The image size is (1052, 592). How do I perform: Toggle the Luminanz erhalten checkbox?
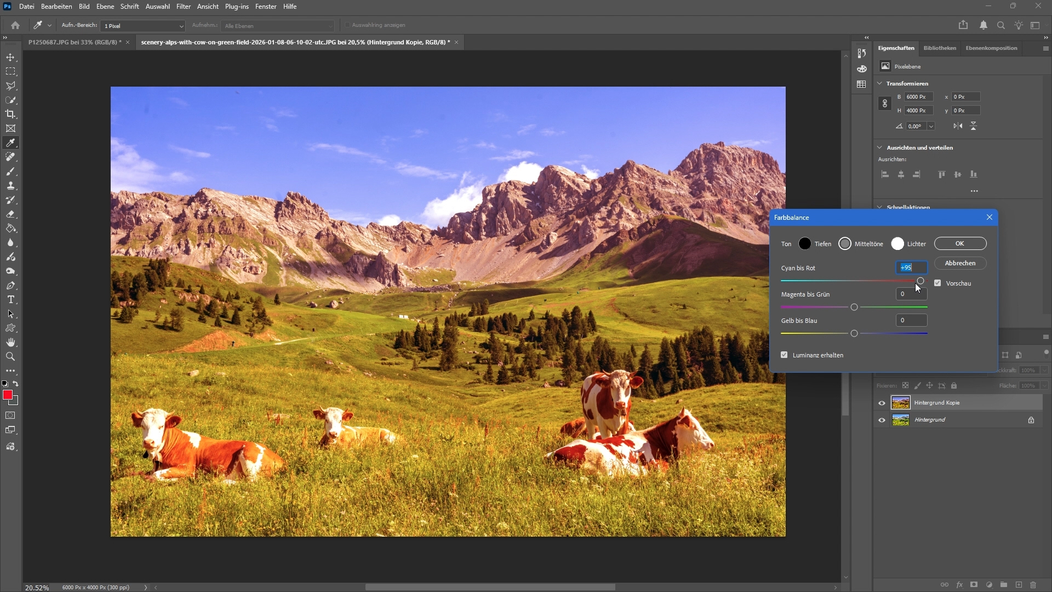784,355
